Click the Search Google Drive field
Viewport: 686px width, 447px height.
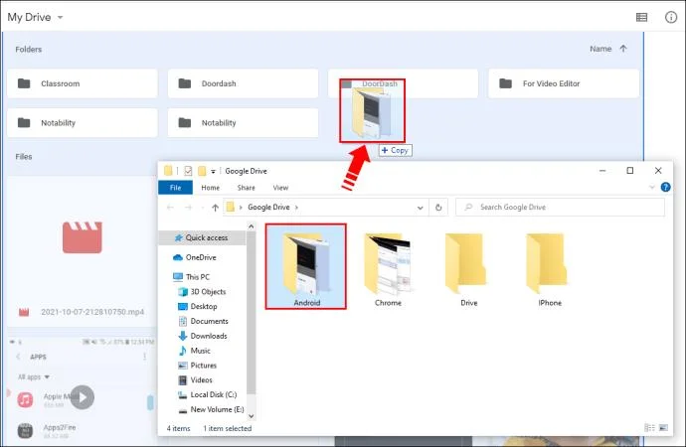[560, 208]
